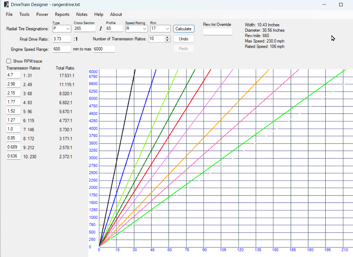
Task: Click the DriveTrain Designer app icon in title bar
Action: point(6,5)
